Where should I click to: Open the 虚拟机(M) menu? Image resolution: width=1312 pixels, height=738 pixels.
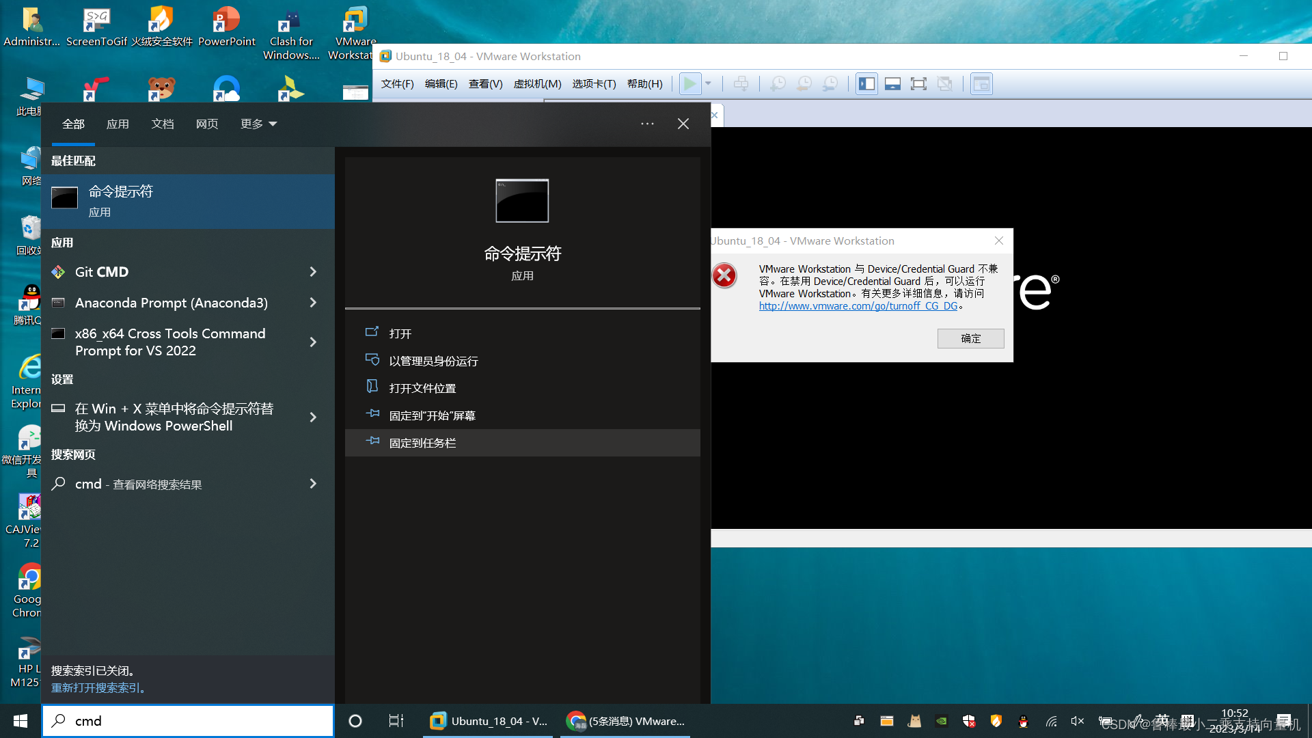coord(538,84)
